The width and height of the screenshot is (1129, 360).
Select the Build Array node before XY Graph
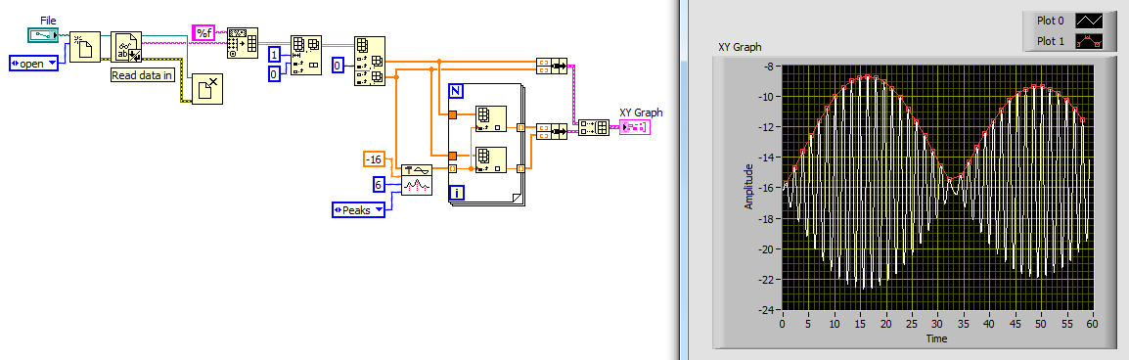pos(594,128)
